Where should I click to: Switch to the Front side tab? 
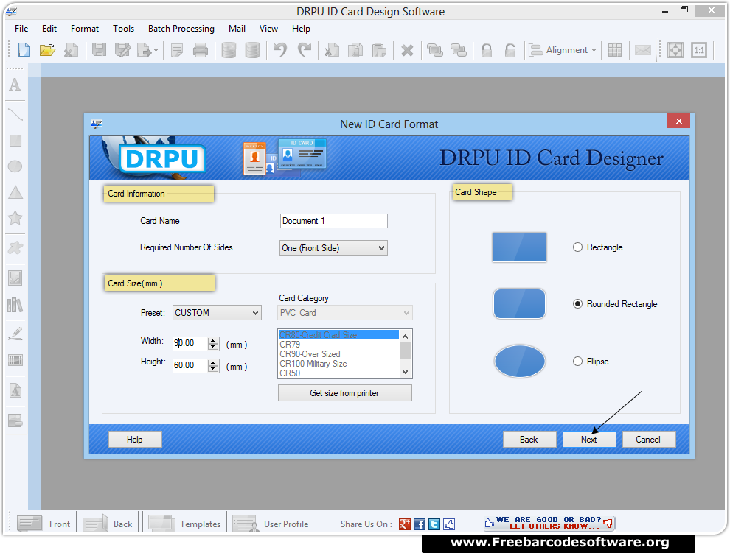pos(44,524)
